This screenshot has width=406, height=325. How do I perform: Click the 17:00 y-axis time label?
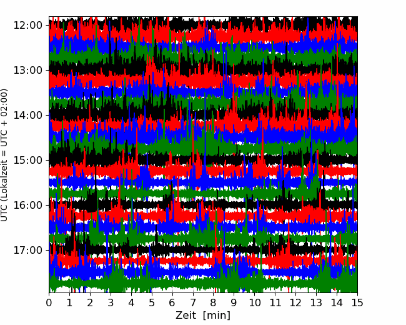27,251
